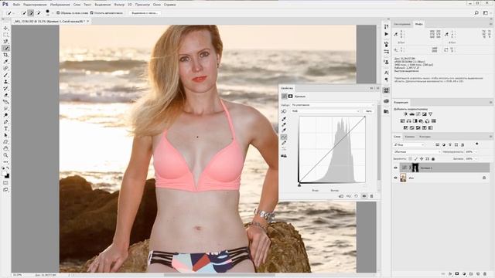Click the Select and Mask button
The image size is (495, 278).
coord(145,13)
